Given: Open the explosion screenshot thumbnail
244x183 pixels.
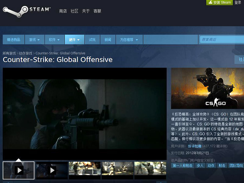Looking at the screenshot, I should coord(85,170).
